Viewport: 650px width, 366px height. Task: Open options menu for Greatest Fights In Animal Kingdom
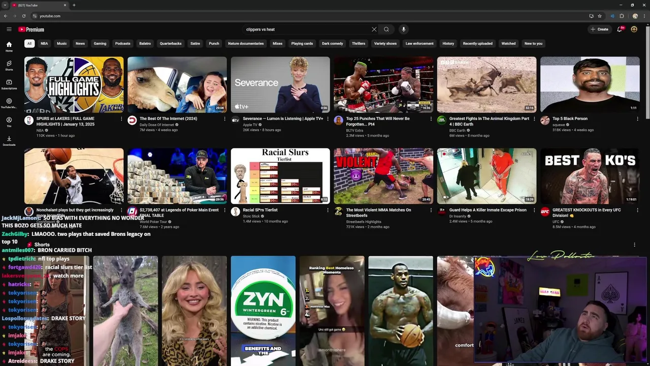[534, 119]
